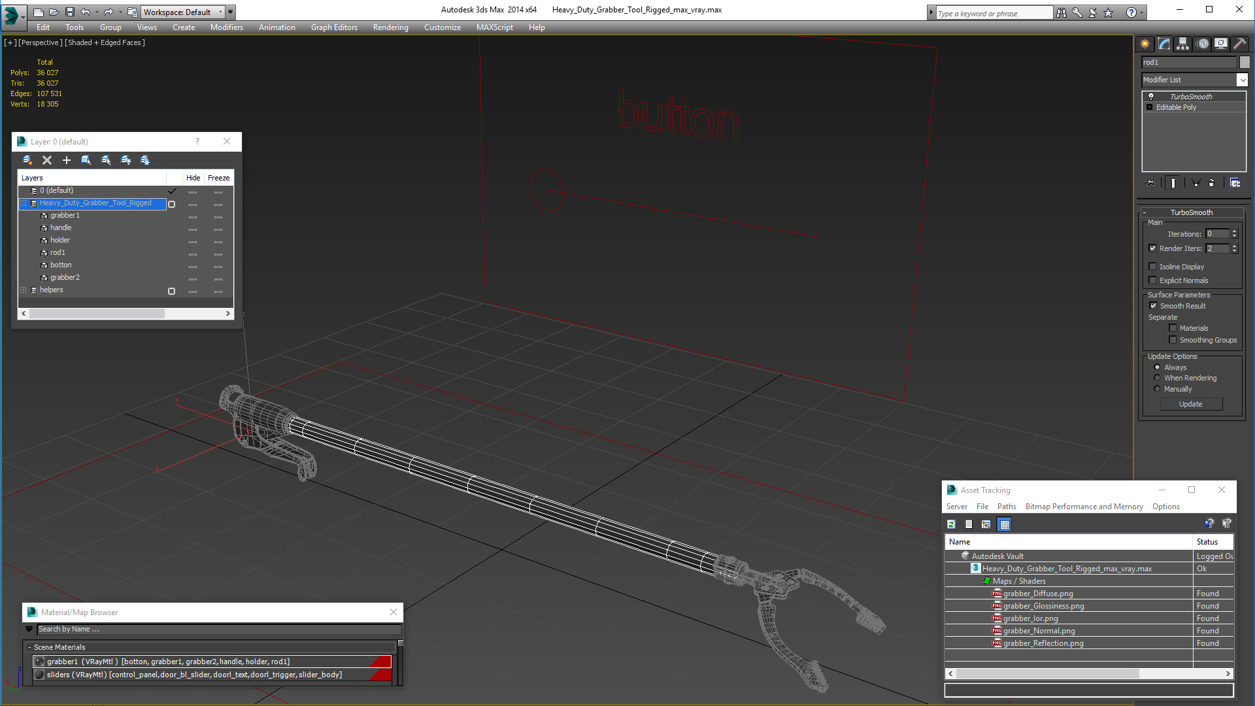Open the Help dropdown arrow
Screen dimensions: 1255x706
(1141, 12)
